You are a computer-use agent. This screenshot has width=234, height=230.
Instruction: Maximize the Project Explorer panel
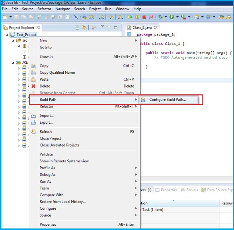click(116, 27)
